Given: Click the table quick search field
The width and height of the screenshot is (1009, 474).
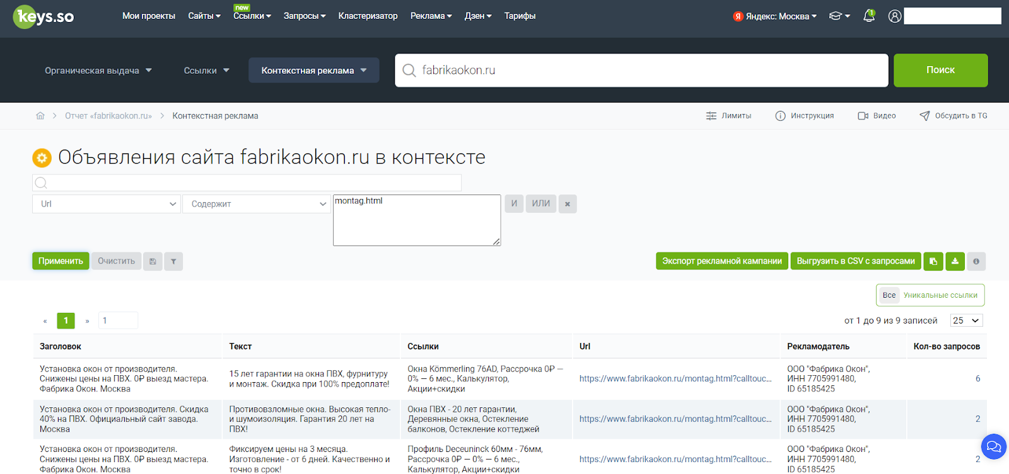Looking at the screenshot, I should point(247,183).
